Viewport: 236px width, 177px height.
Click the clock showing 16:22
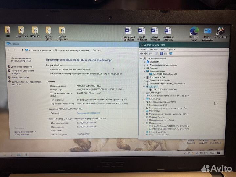tap(212, 153)
